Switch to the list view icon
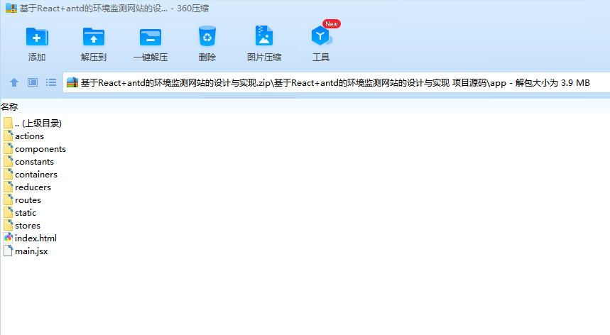This screenshot has height=335, width=610. [x=51, y=82]
